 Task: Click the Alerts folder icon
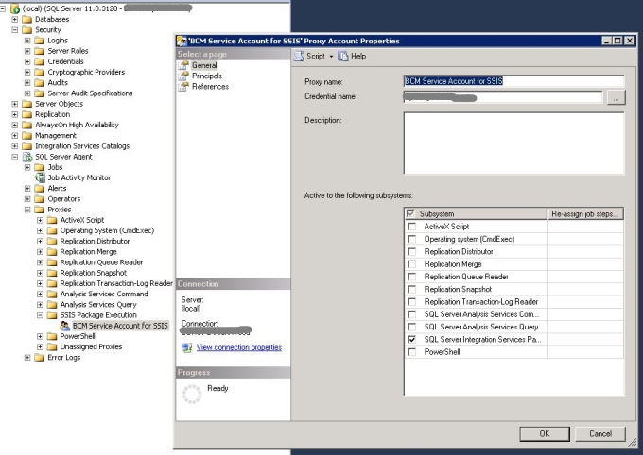tap(40, 189)
